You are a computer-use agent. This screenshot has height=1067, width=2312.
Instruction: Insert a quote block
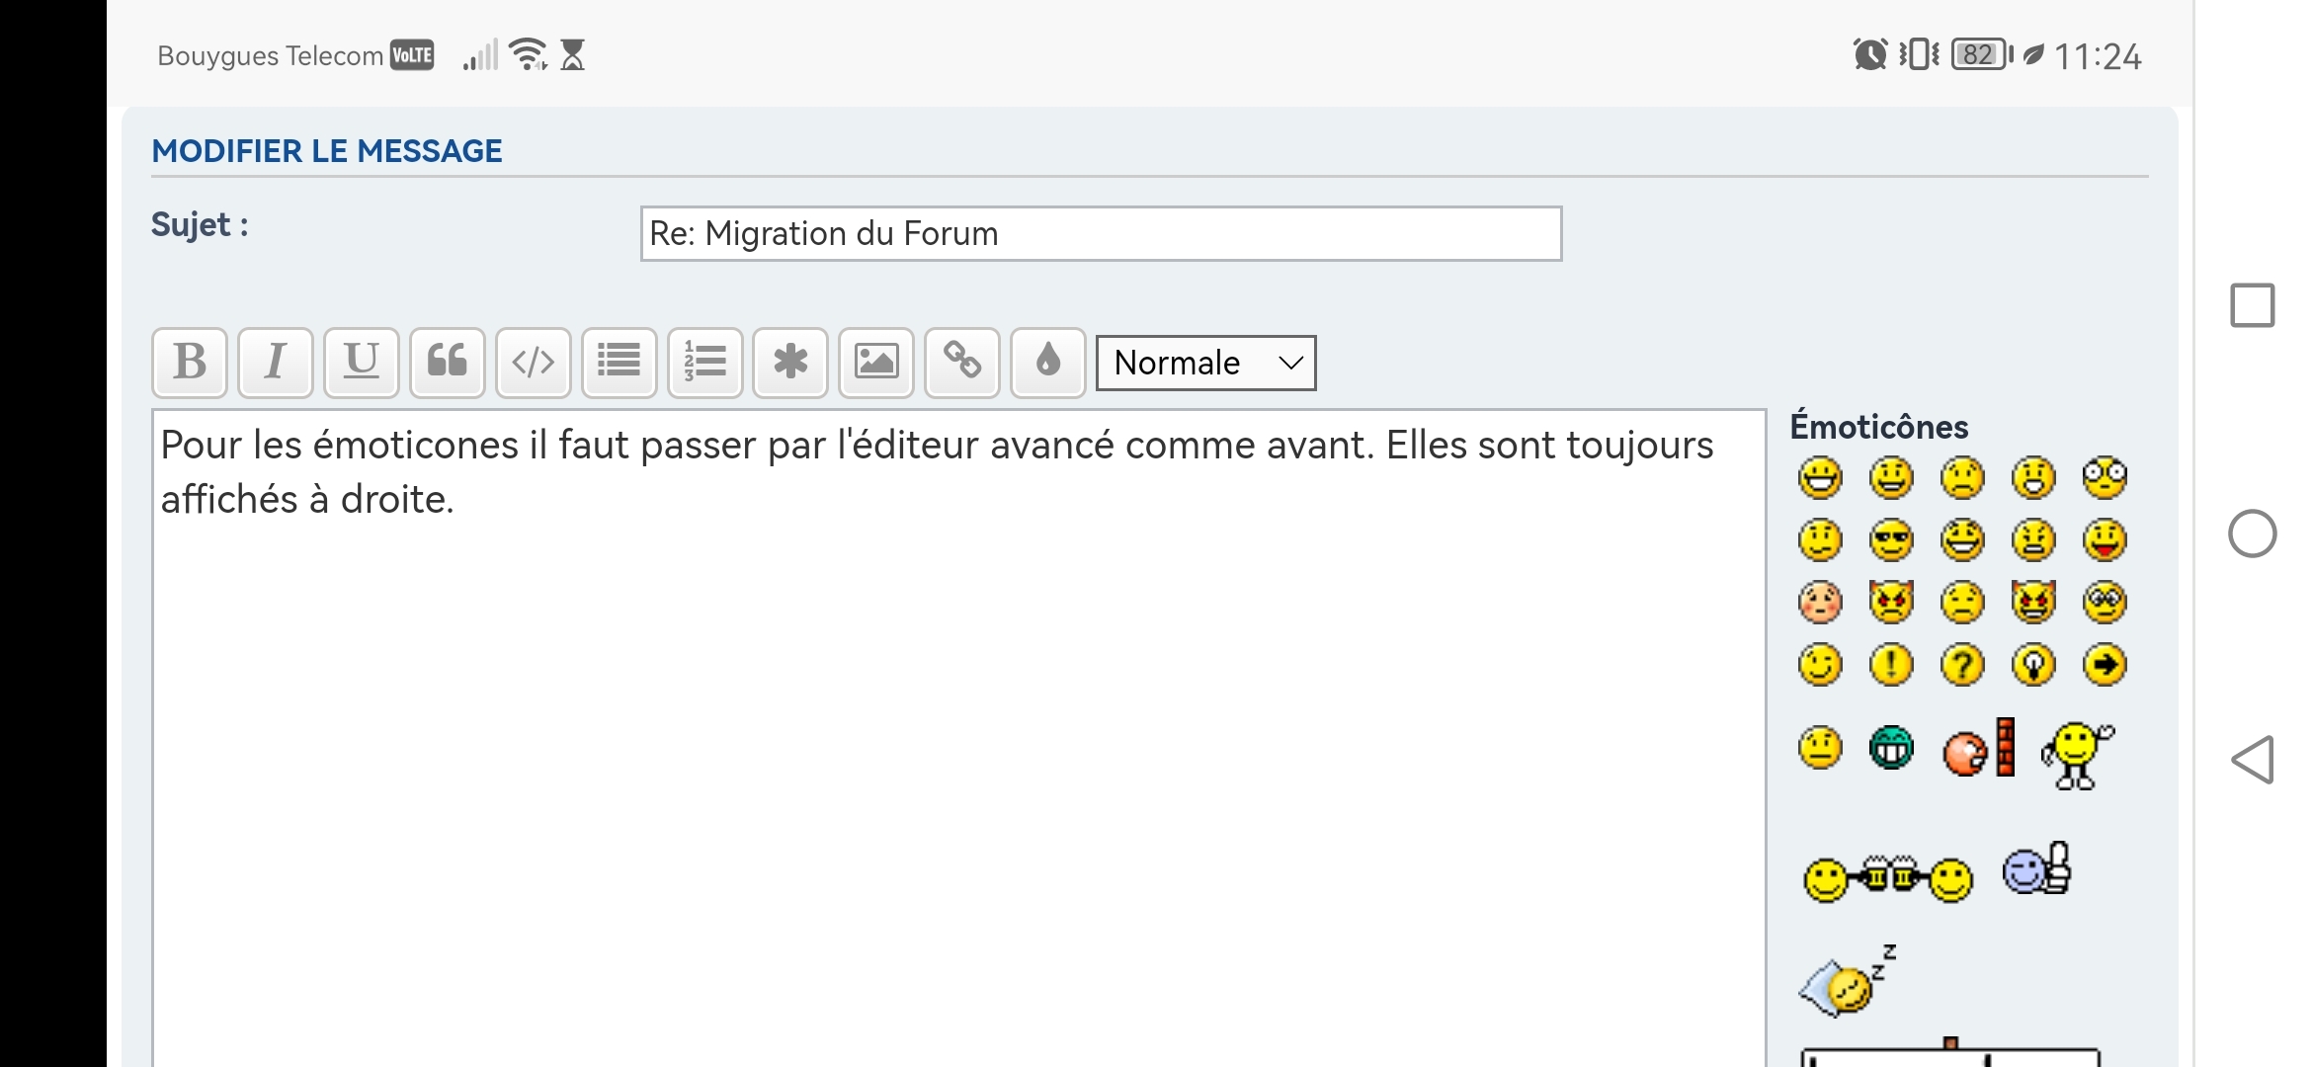(448, 363)
